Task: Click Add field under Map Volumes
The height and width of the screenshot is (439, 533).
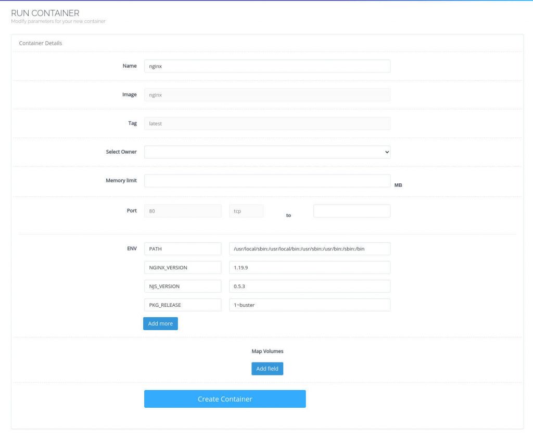Action: tap(267, 368)
